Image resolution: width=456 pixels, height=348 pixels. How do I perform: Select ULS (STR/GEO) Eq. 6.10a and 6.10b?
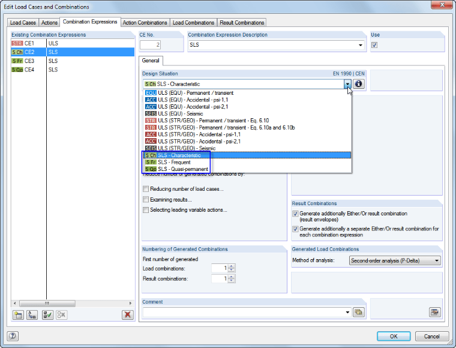(x=247, y=128)
